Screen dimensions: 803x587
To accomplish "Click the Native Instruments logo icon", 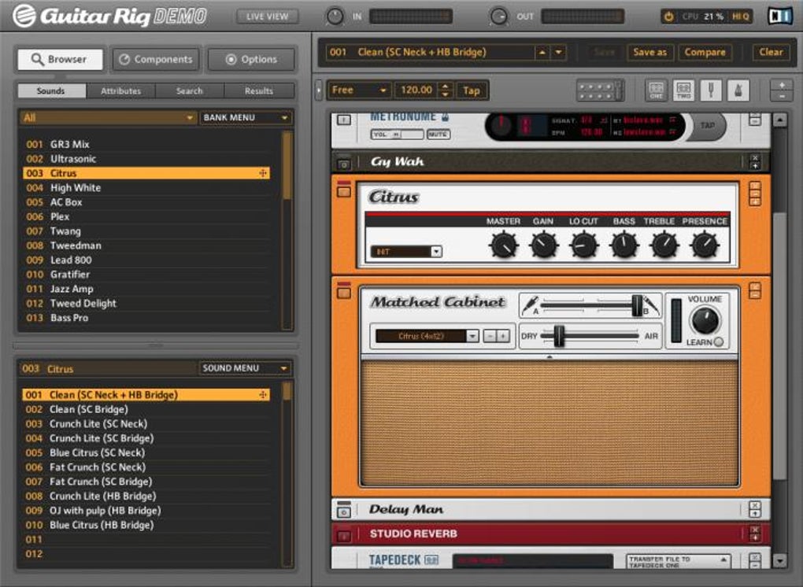I will 779,16.
